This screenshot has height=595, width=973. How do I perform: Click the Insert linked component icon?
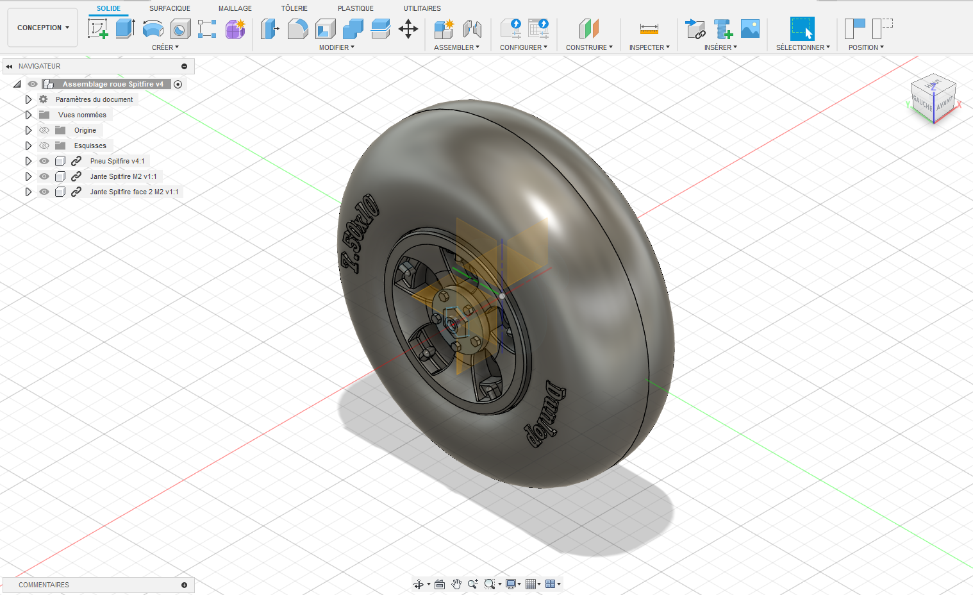pos(695,29)
